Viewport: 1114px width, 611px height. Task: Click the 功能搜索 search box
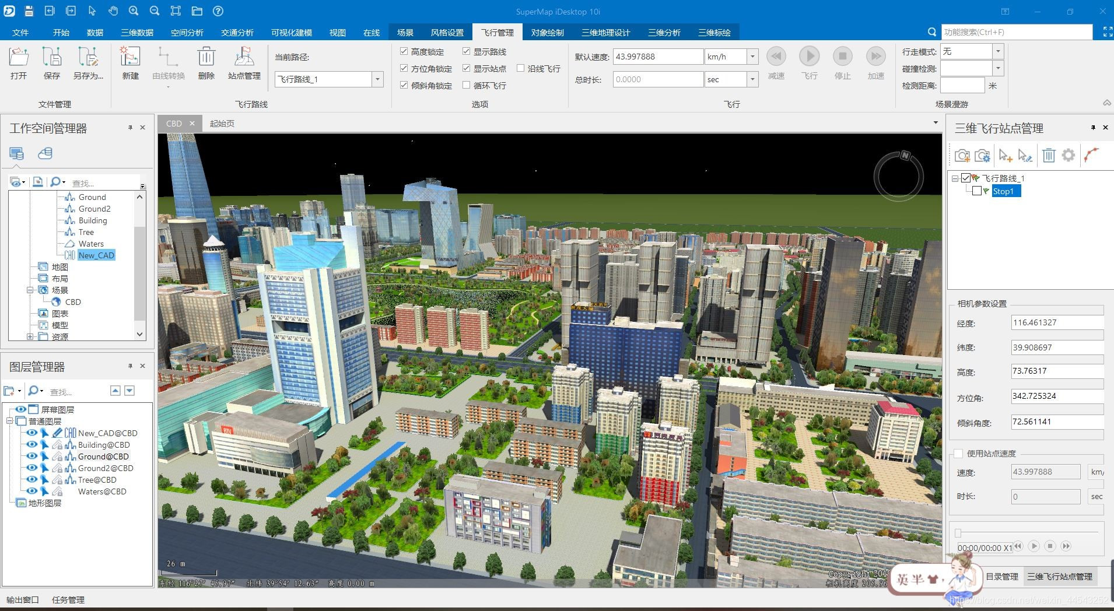coord(1017,32)
